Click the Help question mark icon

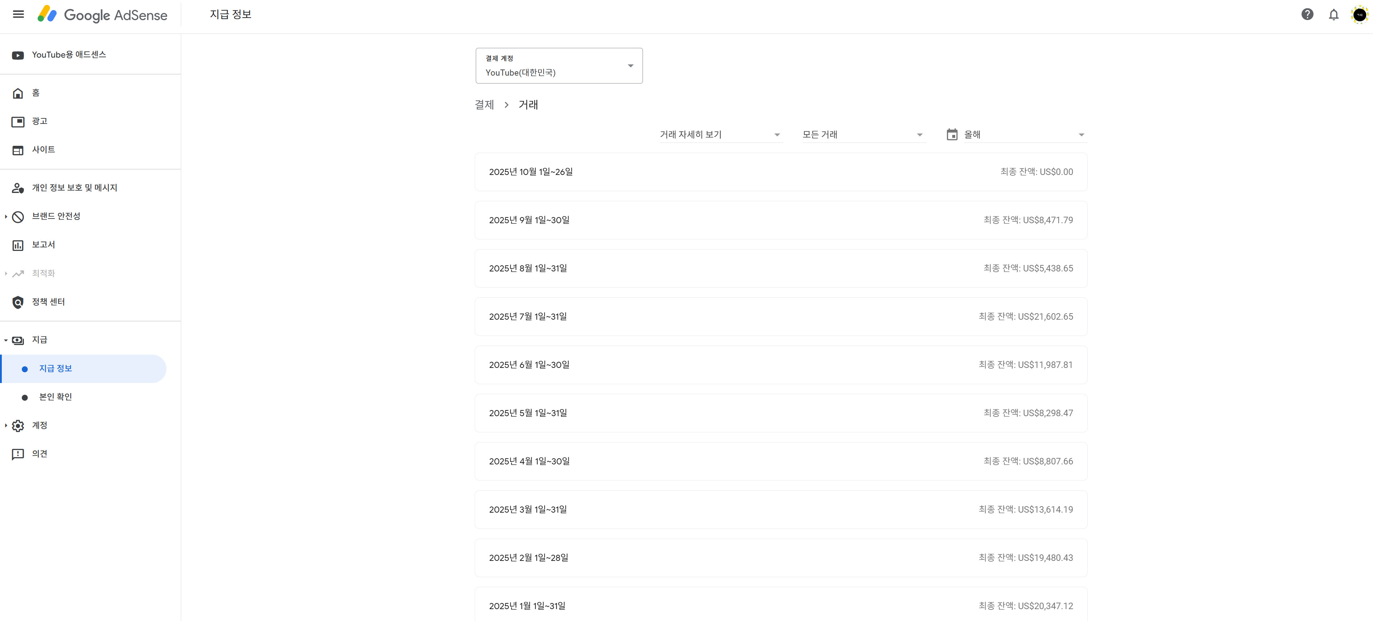[x=1307, y=14]
